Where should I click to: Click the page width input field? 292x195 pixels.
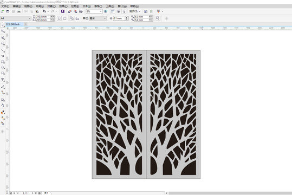click(x=43, y=17)
